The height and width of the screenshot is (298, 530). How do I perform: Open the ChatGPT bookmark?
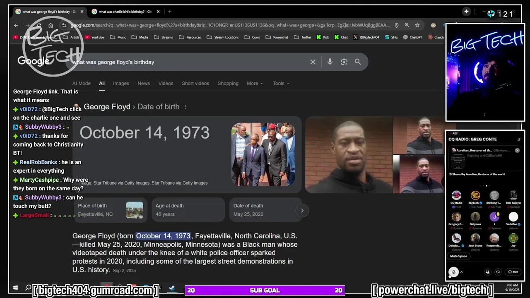[412, 37]
